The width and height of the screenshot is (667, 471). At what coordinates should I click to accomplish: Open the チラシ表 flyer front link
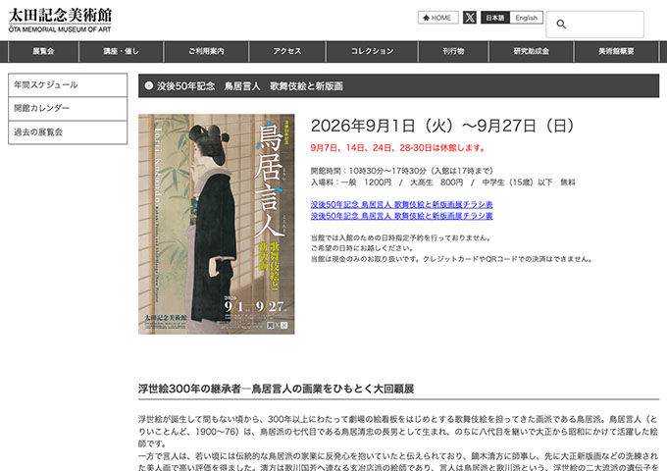[x=401, y=205]
